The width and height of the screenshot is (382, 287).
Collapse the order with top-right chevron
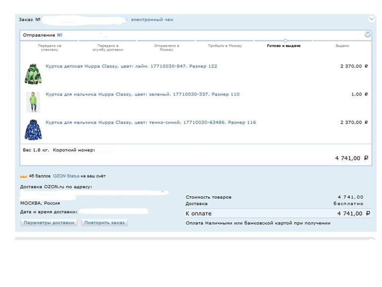[371, 19]
